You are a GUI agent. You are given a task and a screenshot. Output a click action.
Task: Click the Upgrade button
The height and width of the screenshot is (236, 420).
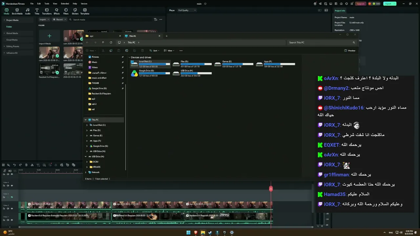click(x=361, y=4)
